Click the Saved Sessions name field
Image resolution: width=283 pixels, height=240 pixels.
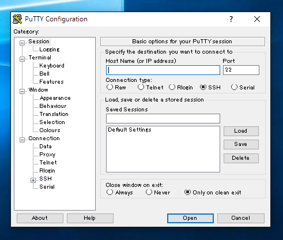point(163,118)
